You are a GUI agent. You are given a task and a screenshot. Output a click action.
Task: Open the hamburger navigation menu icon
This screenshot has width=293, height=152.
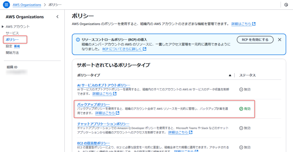tap(6, 5)
